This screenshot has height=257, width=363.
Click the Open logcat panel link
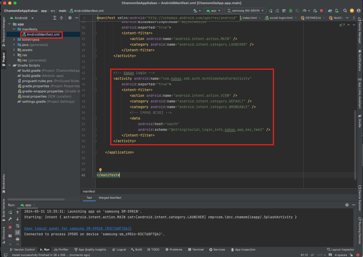(78, 228)
